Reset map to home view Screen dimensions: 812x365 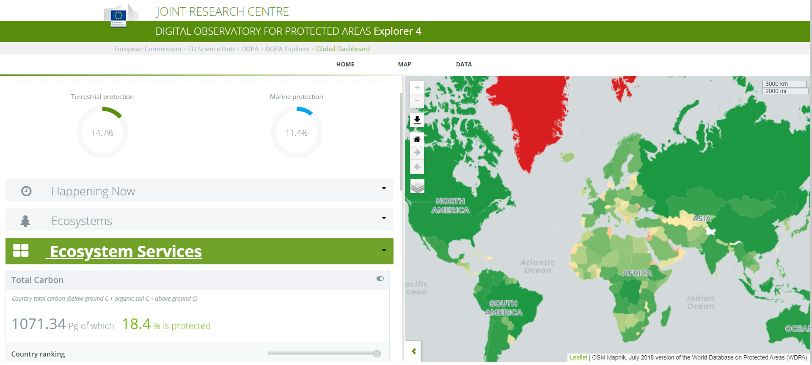417,139
